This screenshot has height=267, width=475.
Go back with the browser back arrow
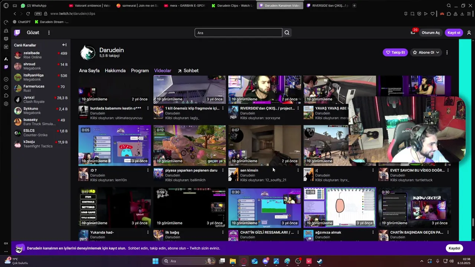coord(15,14)
